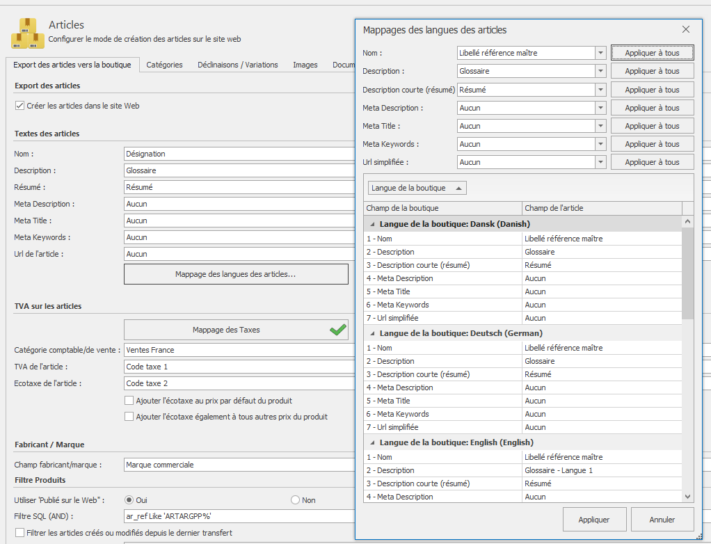The height and width of the screenshot is (544, 711).
Task: Open the Nom dropdown arrow in dialog
Action: pyautogui.click(x=600, y=53)
